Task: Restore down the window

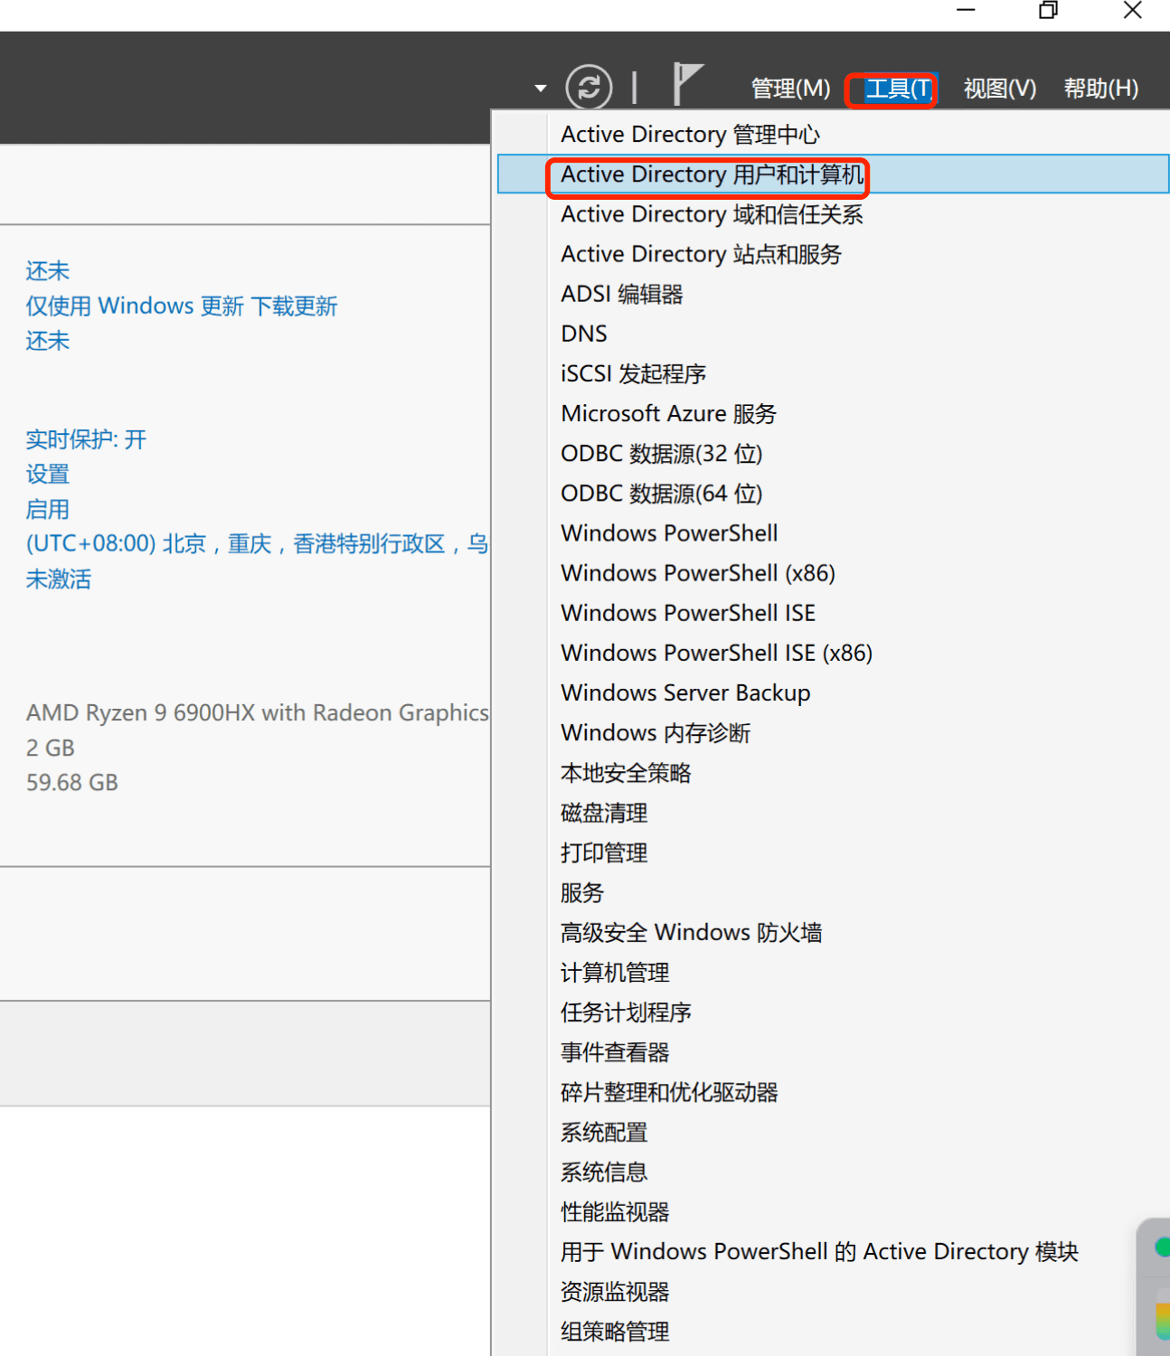Action: pos(1048,11)
